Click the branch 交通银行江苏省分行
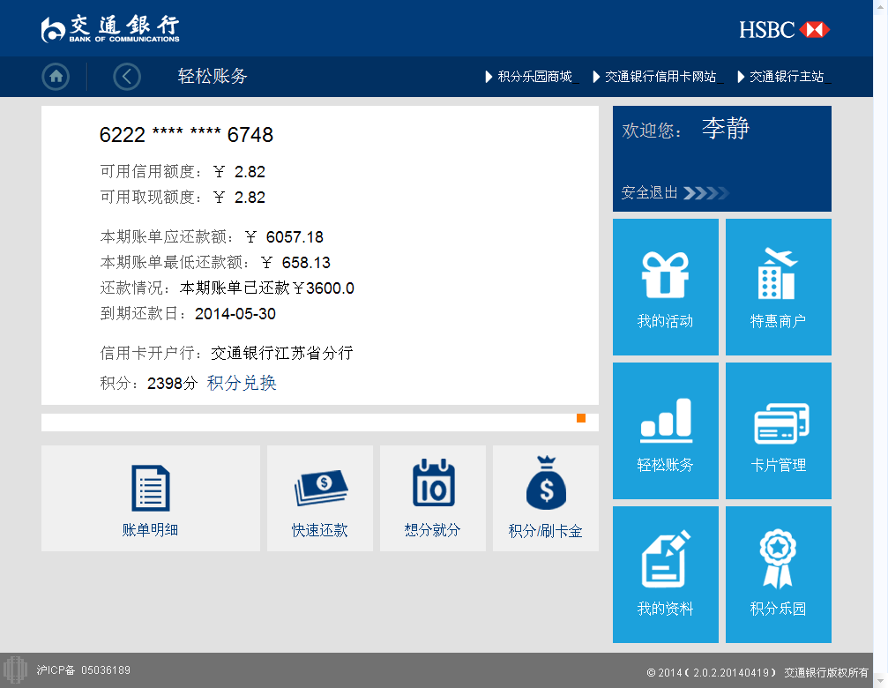The image size is (888, 688). [x=282, y=354]
